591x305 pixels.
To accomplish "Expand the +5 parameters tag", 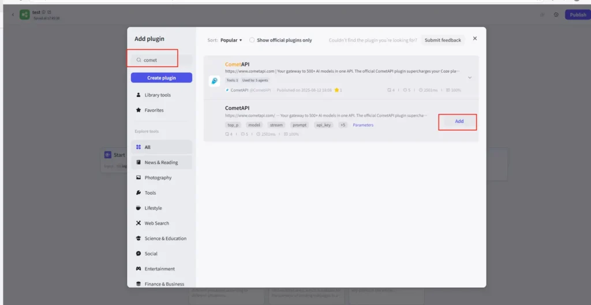I will tap(343, 125).
